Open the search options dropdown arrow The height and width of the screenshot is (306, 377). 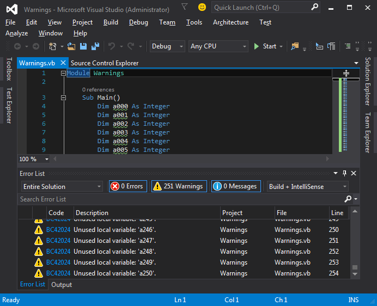[356, 199]
